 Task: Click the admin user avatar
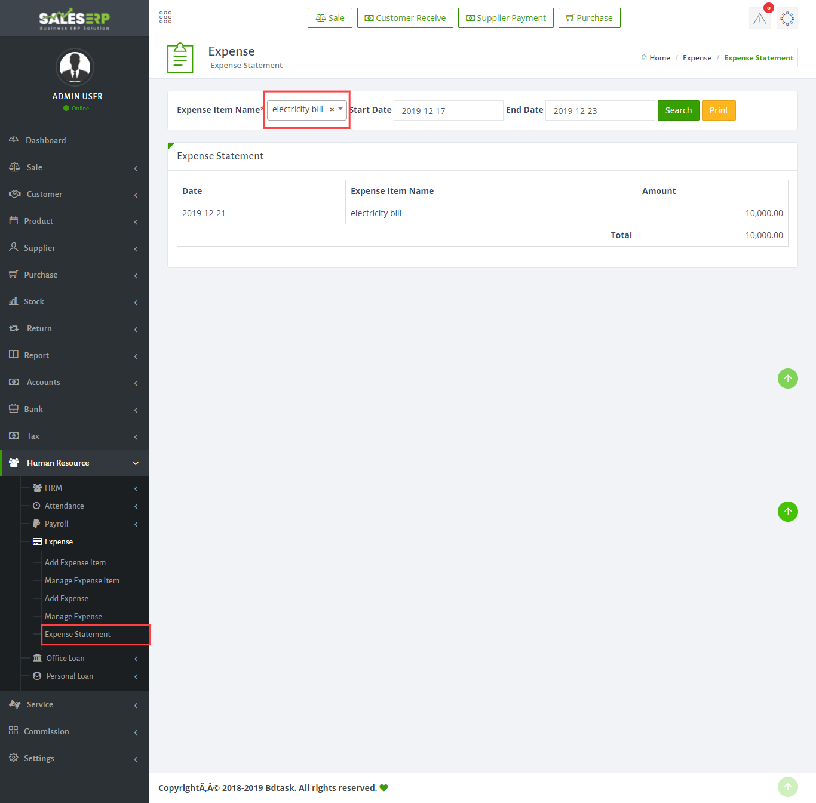[x=75, y=67]
